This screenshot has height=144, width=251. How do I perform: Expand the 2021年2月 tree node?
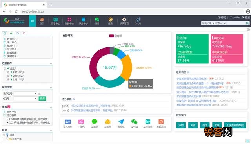[x=9, y=76]
